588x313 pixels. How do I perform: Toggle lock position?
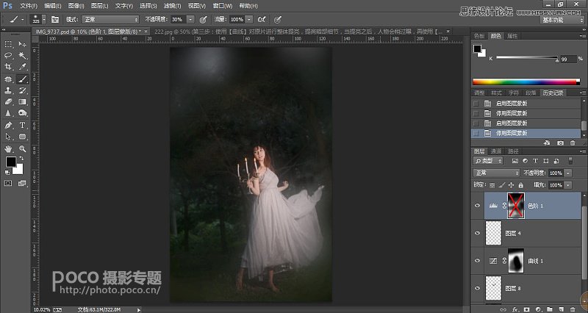pyautogui.click(x=511, y=185)
